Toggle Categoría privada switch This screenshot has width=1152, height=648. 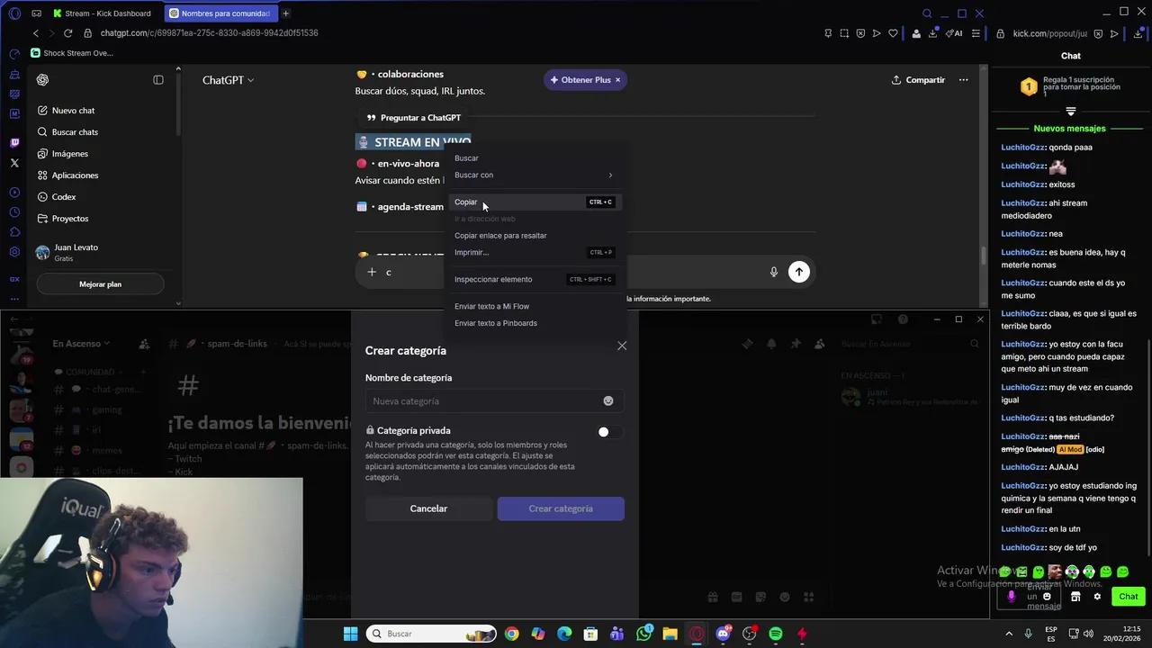(x=609, y=432)
